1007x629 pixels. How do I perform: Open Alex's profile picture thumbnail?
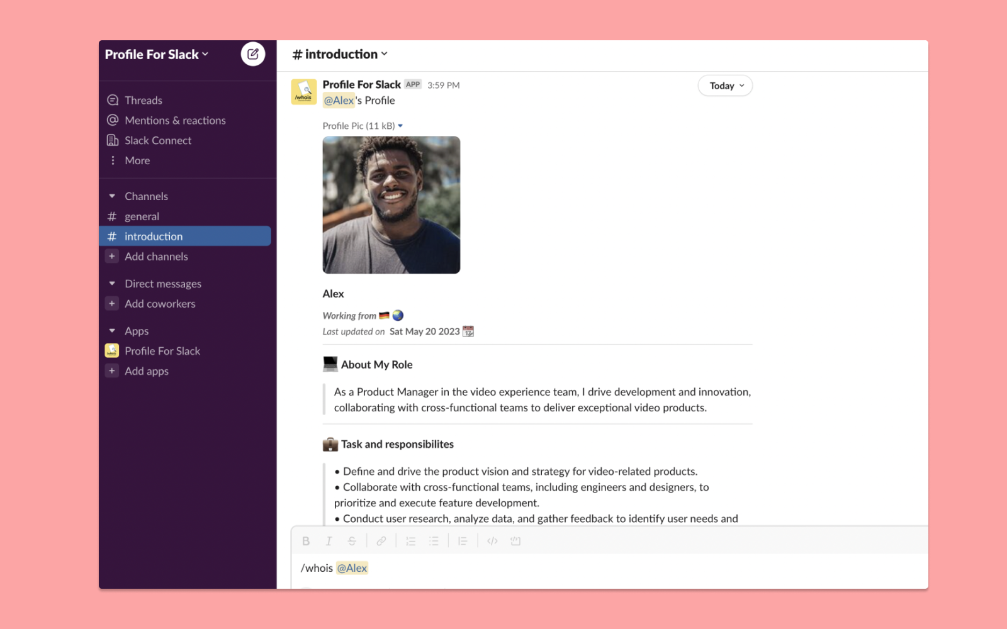(x=391, y=205)
